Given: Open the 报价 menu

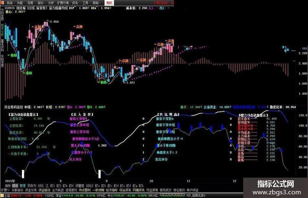Looking at the screenshot, I should point(40,3).
